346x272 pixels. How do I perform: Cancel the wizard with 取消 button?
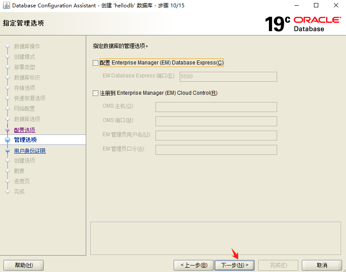[x=322, y=265]
